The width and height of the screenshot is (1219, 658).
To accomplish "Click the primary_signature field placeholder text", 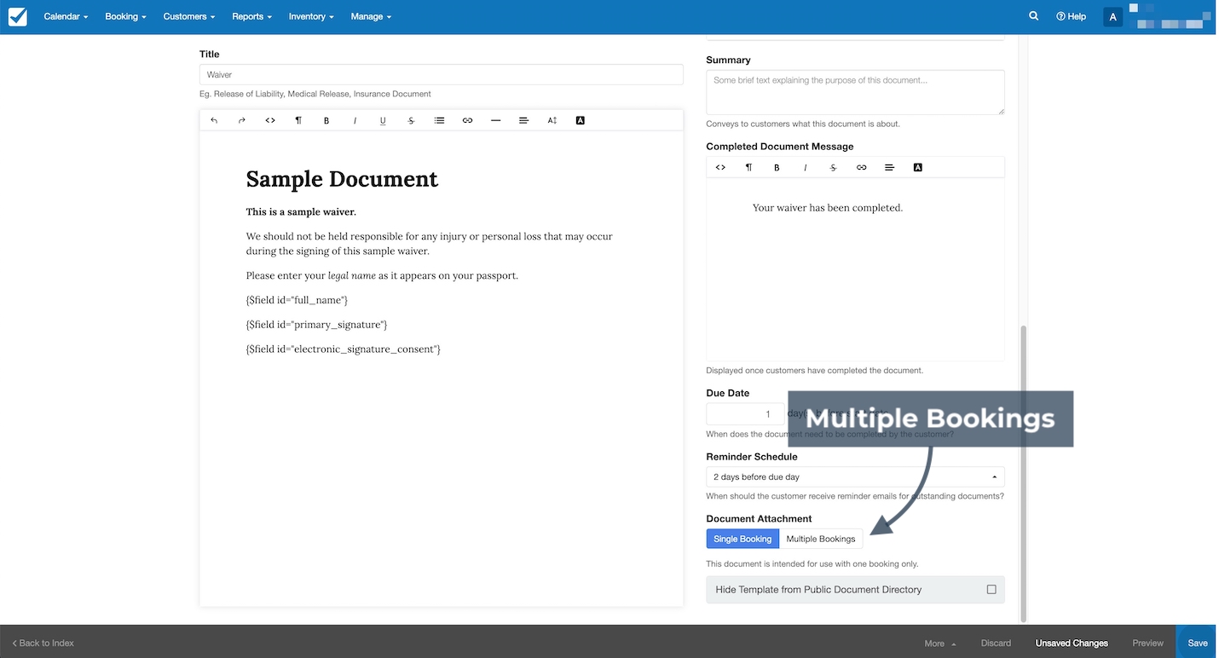I will pyautogui.click(x=316, y=325).
